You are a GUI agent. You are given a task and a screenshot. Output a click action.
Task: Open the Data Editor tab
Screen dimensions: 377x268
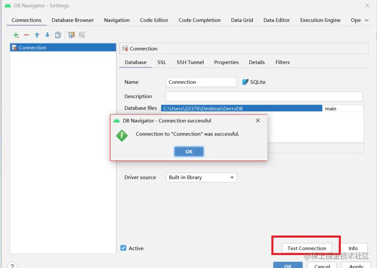pos(277,20)
